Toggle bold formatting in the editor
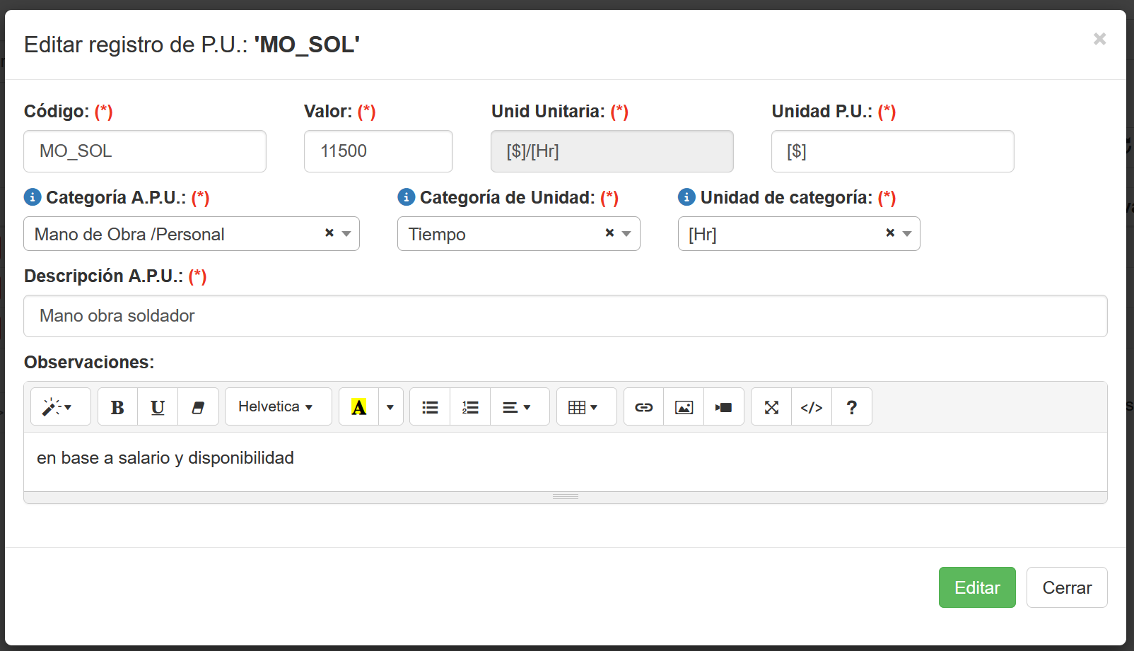 click(117, 407)
